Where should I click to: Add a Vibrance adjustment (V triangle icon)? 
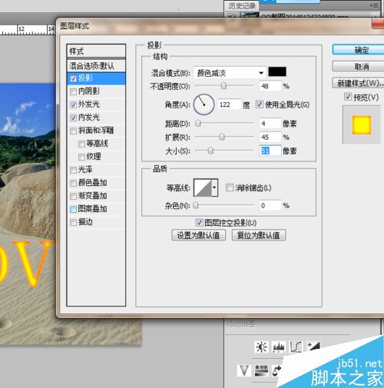click(x=243, y=370)
